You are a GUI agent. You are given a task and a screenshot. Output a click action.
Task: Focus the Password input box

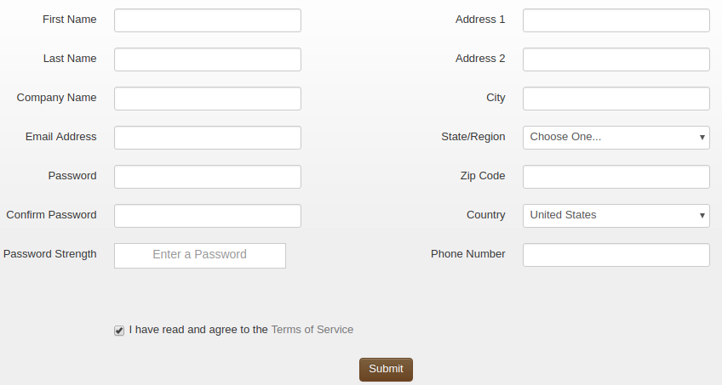(x=207, y=177)
